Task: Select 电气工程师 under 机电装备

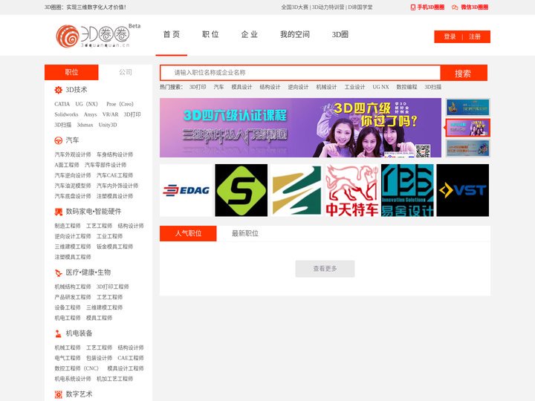Action: 68,358
